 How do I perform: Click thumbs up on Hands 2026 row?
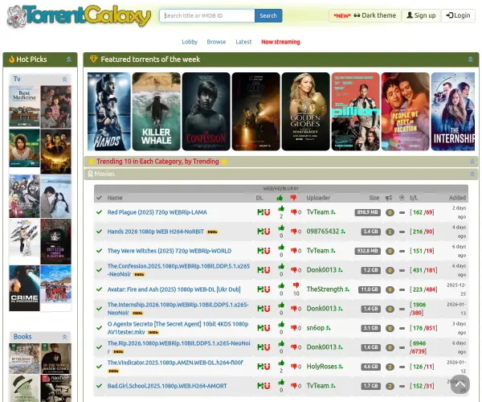click(x=281, y=228)
